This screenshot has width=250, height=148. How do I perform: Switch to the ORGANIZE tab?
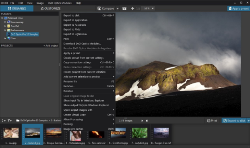[17, 8]
